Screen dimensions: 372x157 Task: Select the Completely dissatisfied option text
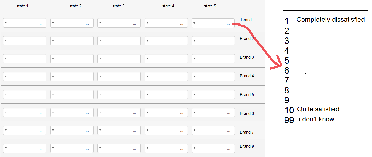[x=331, y=20]
